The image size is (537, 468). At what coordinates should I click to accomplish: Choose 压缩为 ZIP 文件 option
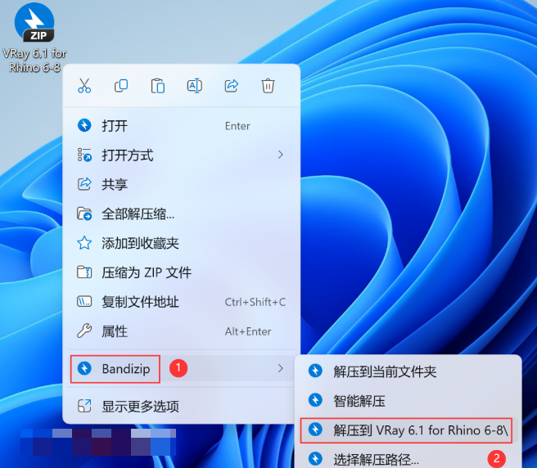(182, 272)
